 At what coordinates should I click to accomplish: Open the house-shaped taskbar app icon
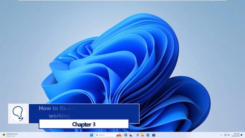[126, 135]
